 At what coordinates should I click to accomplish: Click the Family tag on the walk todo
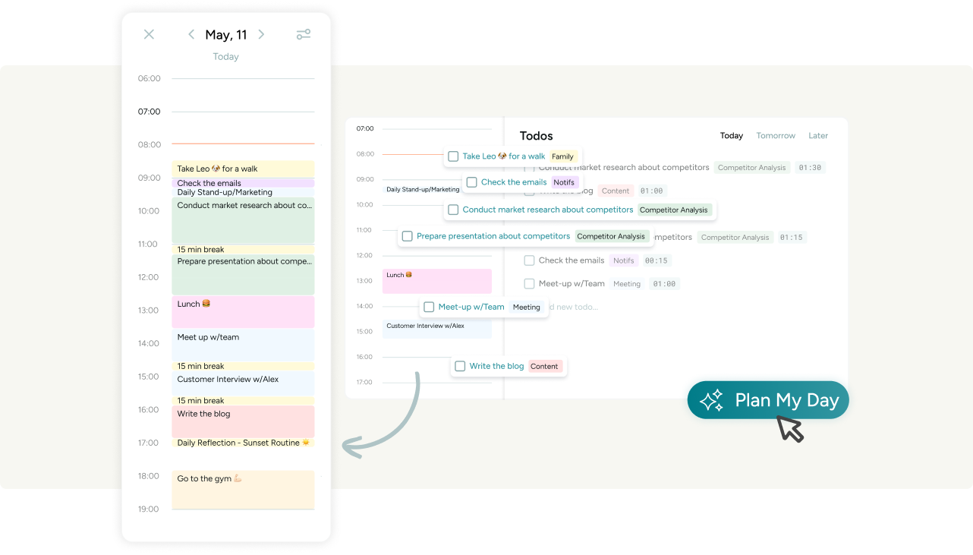tap(563, 156)
